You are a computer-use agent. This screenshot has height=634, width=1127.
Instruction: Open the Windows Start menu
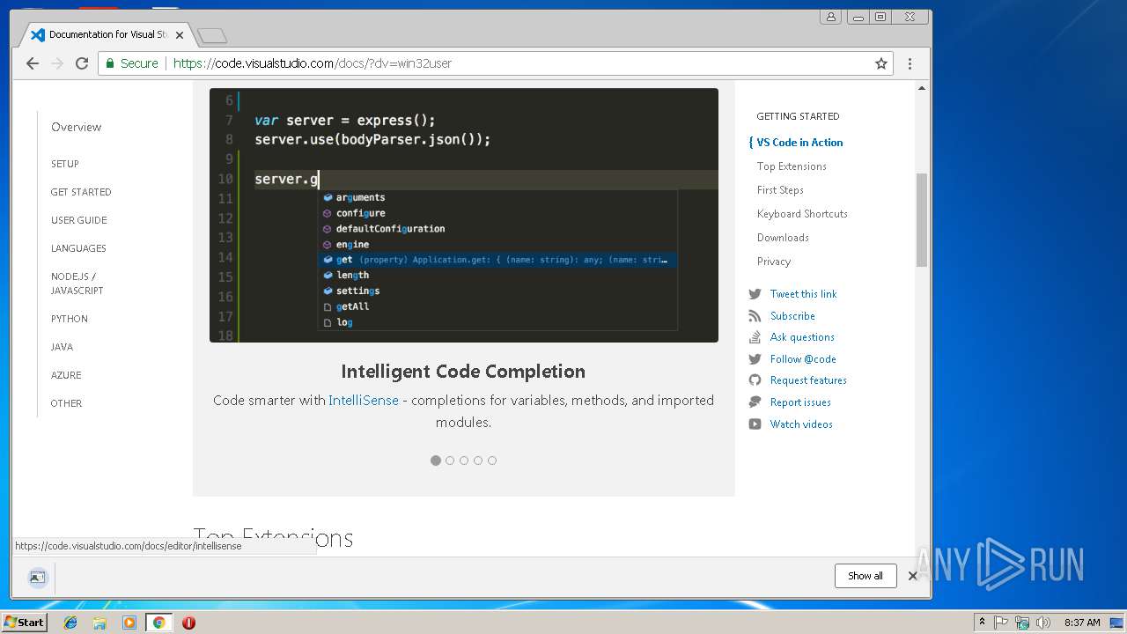click(x=25, y=623)
